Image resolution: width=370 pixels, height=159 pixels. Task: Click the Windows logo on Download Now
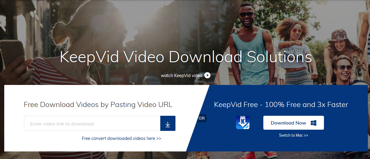click(x=314, y=123)
